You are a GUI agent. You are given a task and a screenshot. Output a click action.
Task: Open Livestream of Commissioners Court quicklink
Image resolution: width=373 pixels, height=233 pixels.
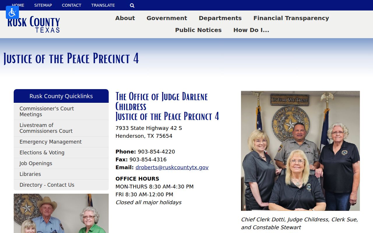(61, 128)
